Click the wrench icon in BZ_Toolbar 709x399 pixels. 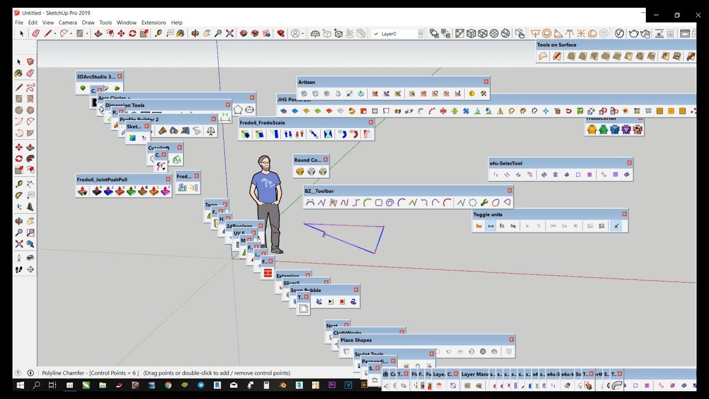tap(484, 203)
